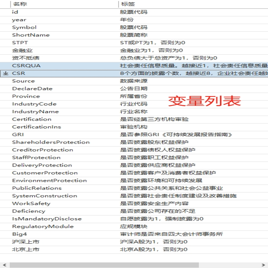Select the DeliveryProtection variable
268x268 pixels.
tap(42, 165)
